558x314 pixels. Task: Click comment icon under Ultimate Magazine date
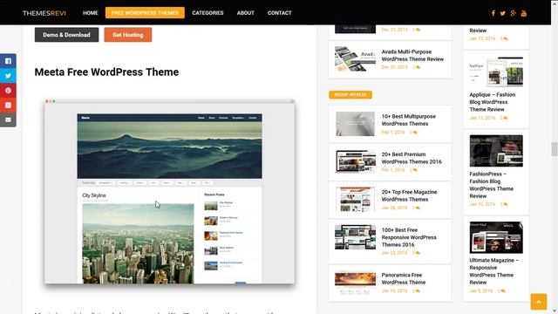point(501,290)
